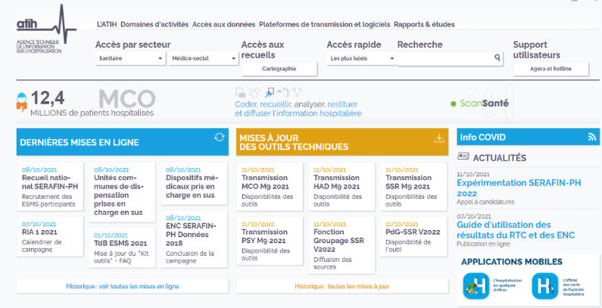Click the newspaper icon beside Actualités
602x308 pixels.
463,156
